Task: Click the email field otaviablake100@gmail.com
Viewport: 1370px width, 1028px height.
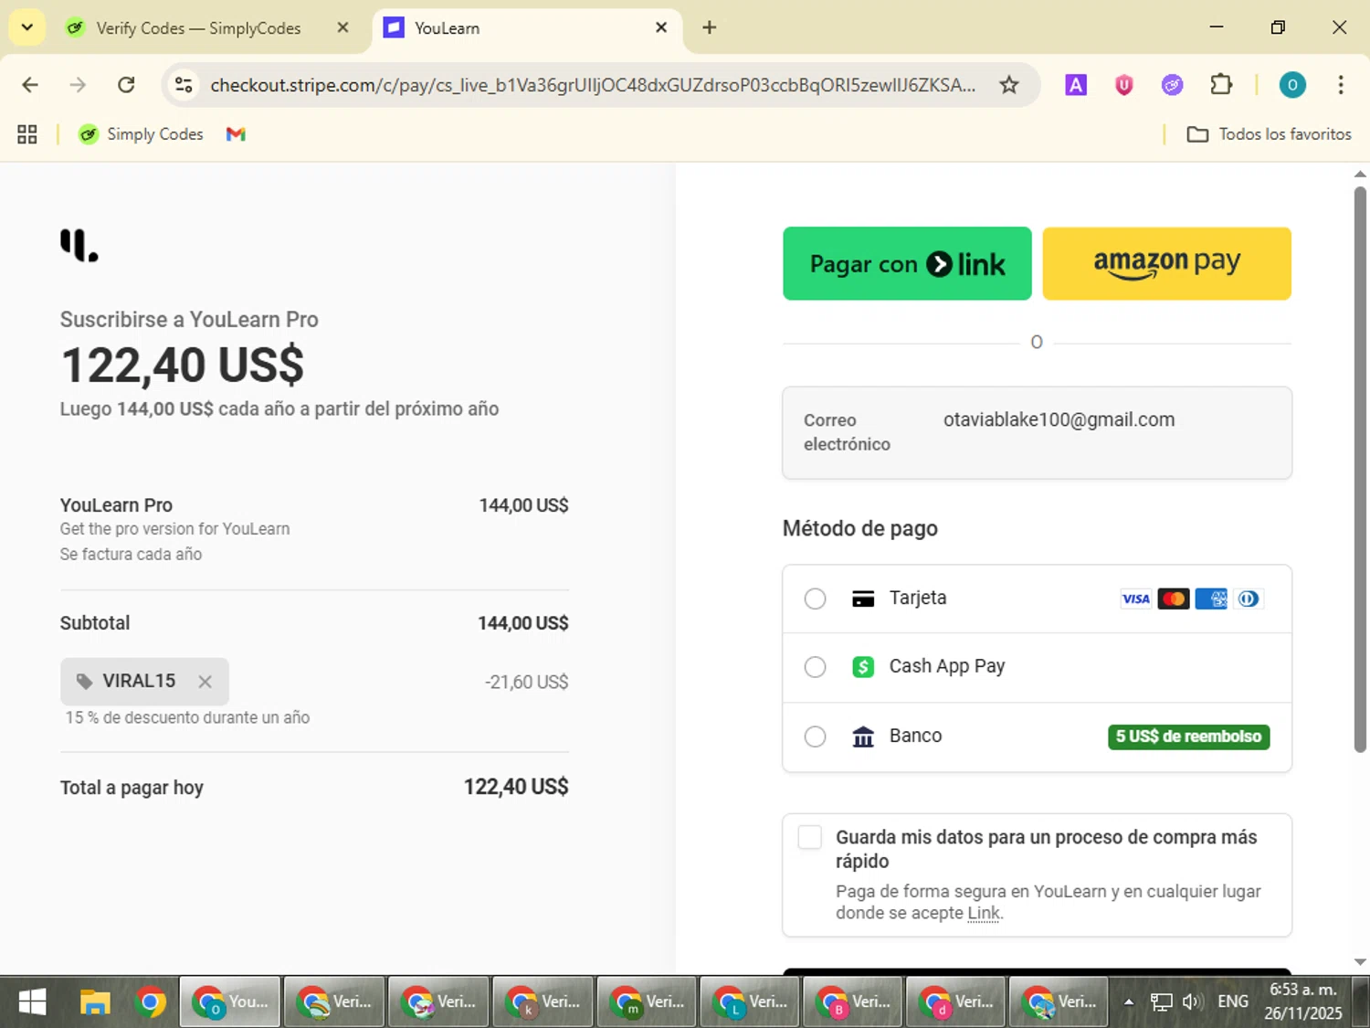Action: pyautogui.click(x=1037, y=432)
